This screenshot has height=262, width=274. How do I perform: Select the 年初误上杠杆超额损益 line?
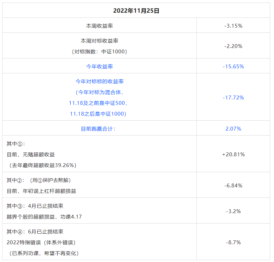41,191
